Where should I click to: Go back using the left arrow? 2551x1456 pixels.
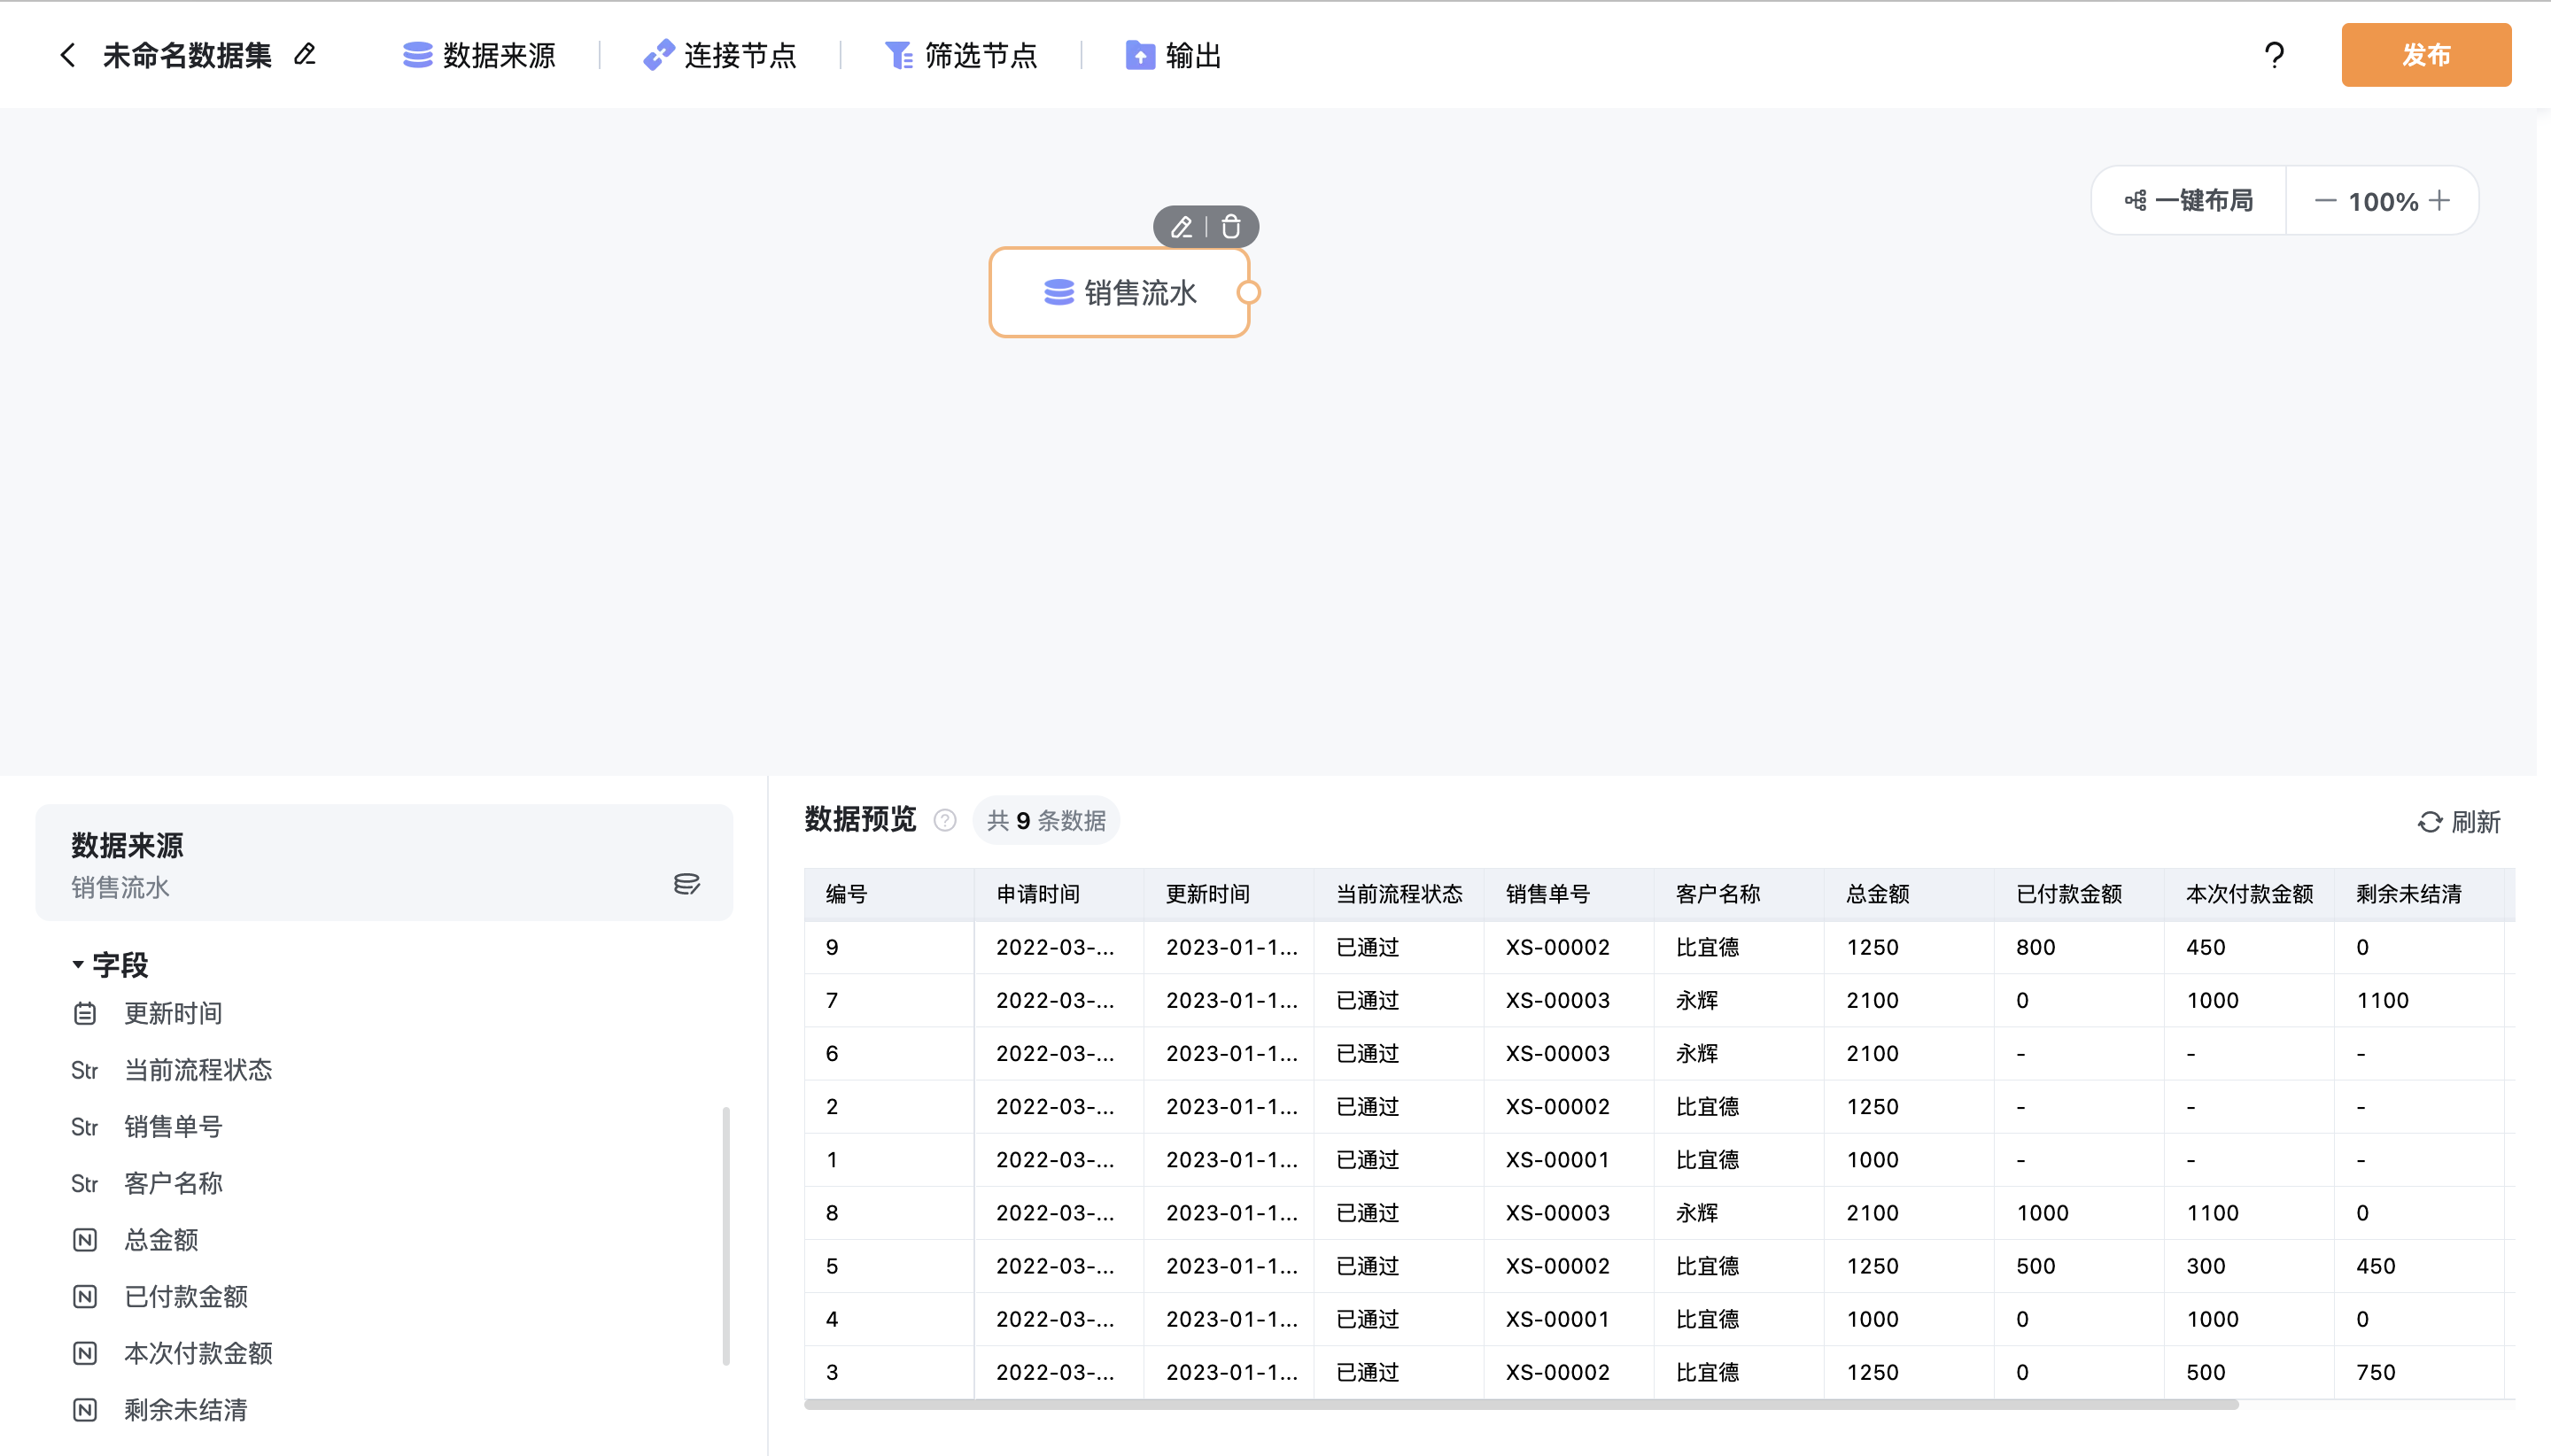[67, 55]
